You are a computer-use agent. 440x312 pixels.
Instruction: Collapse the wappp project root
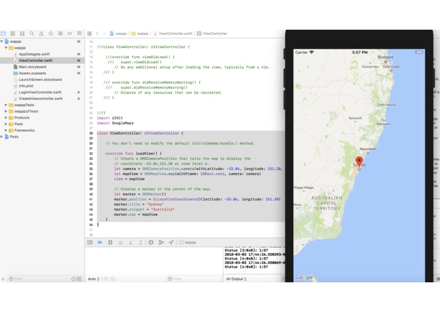tap(2, 42)
